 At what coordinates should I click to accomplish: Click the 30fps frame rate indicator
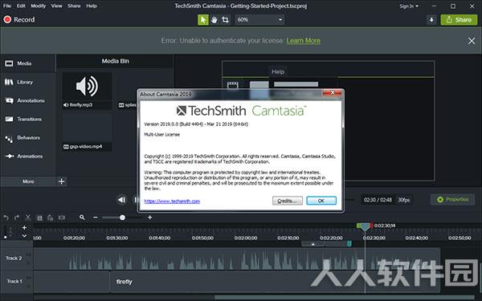(x=404, y=200)
